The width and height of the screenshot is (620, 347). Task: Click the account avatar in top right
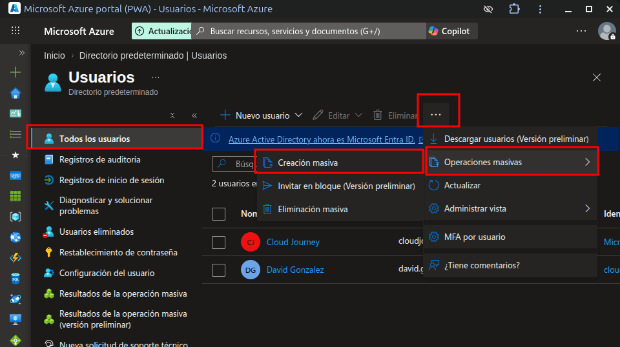[606, 31]
